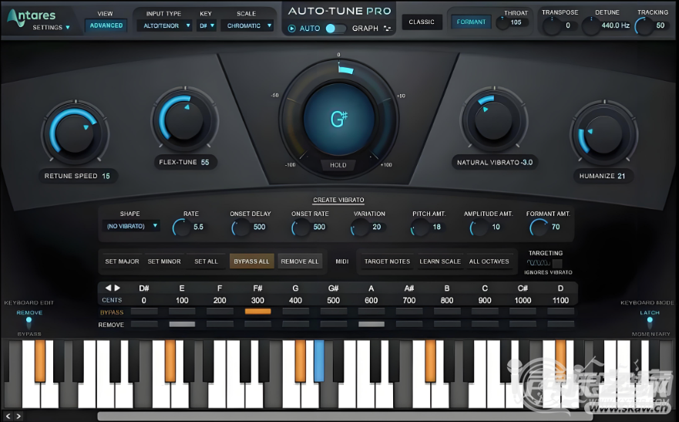The height and width of the screenshot is (422, 679).
Task: Click the Humanize knob
Action: point(604,134)
